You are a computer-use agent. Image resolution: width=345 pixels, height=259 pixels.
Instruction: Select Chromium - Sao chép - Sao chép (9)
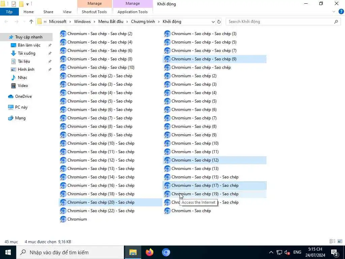click(x=215, y=59)
